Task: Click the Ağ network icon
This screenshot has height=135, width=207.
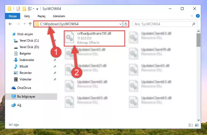Action: click(x=14, y=105)
